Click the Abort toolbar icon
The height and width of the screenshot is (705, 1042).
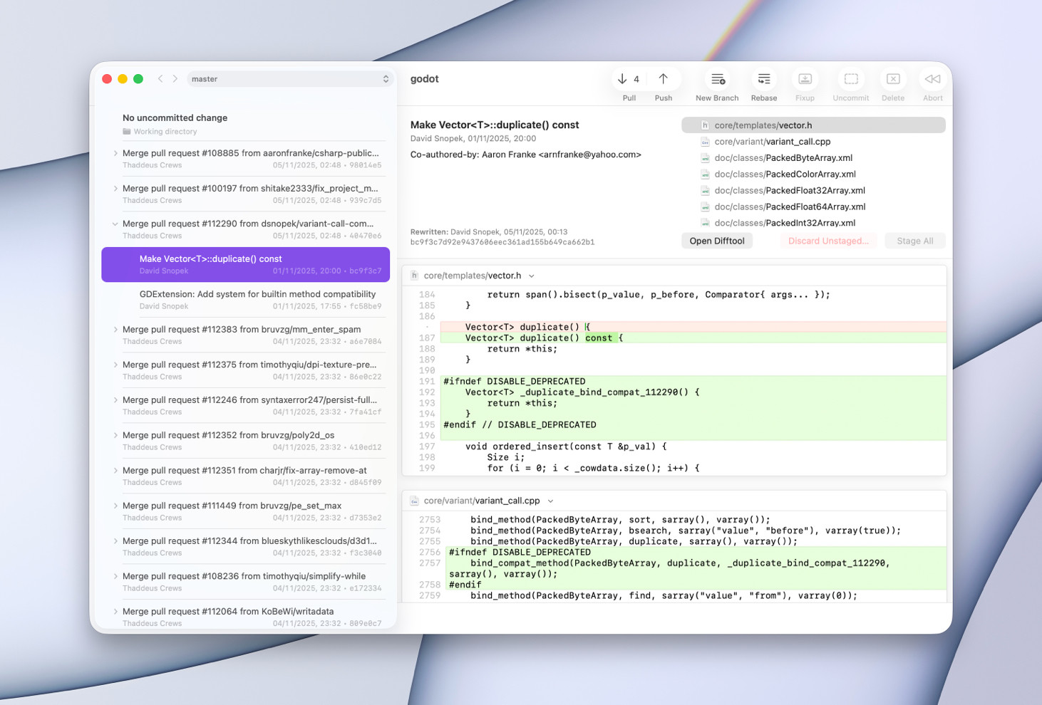point(932,79)
